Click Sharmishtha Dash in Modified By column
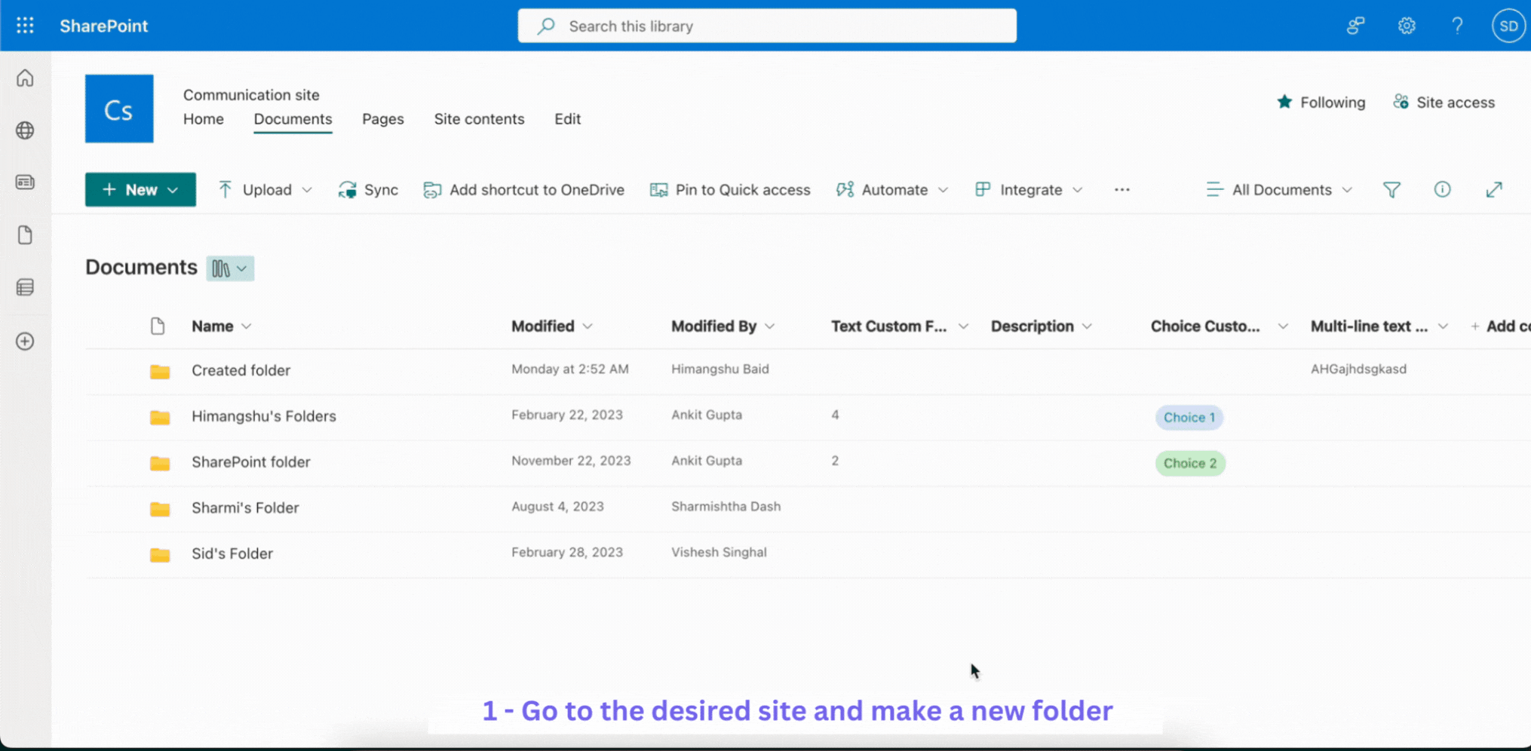This screenshot has height=751, width=1531. pyautogui.click(x=726, y=507)
